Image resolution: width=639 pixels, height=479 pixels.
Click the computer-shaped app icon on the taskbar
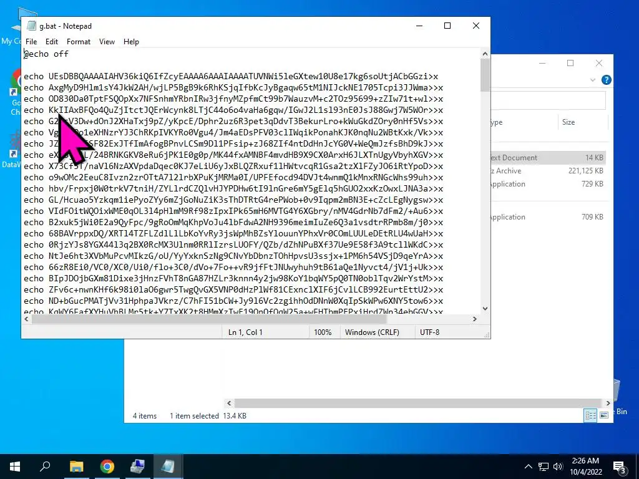click(138, 467)
